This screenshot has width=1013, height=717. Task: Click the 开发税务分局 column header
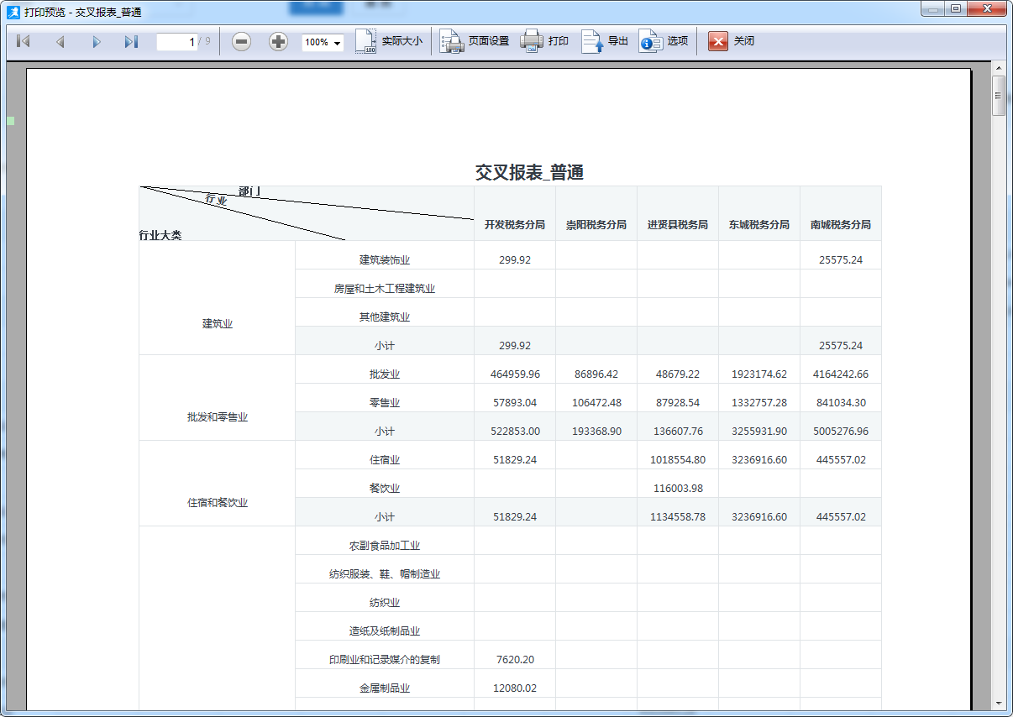[x=514, y=224]
